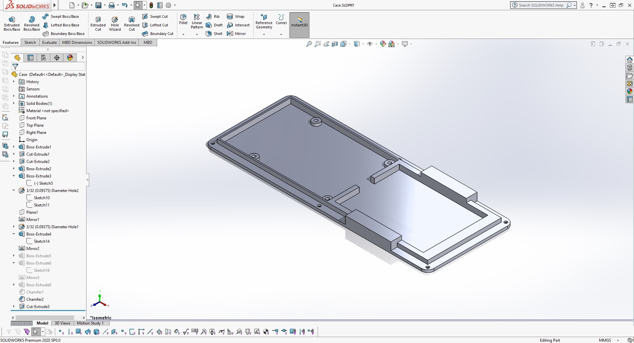Select the Shell tool
This screenshot has height=343, width=634.
tap(214, 34)
